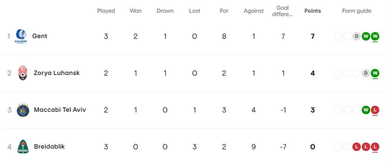This screenshot has width=389, height=163.
Task: Click Maccabi Tel Aviv's latest loss badge
Action: coord(375,110)
